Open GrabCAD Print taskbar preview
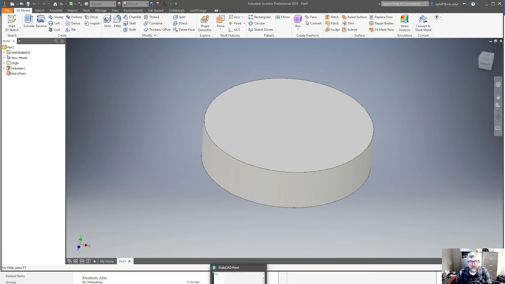Screen dimensions: 505x284 click(x=239, y=274)
